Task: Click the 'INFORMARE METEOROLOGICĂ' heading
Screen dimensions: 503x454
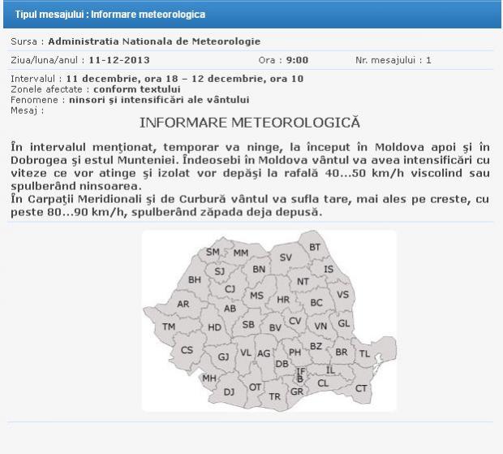Action: coord(250,123)
